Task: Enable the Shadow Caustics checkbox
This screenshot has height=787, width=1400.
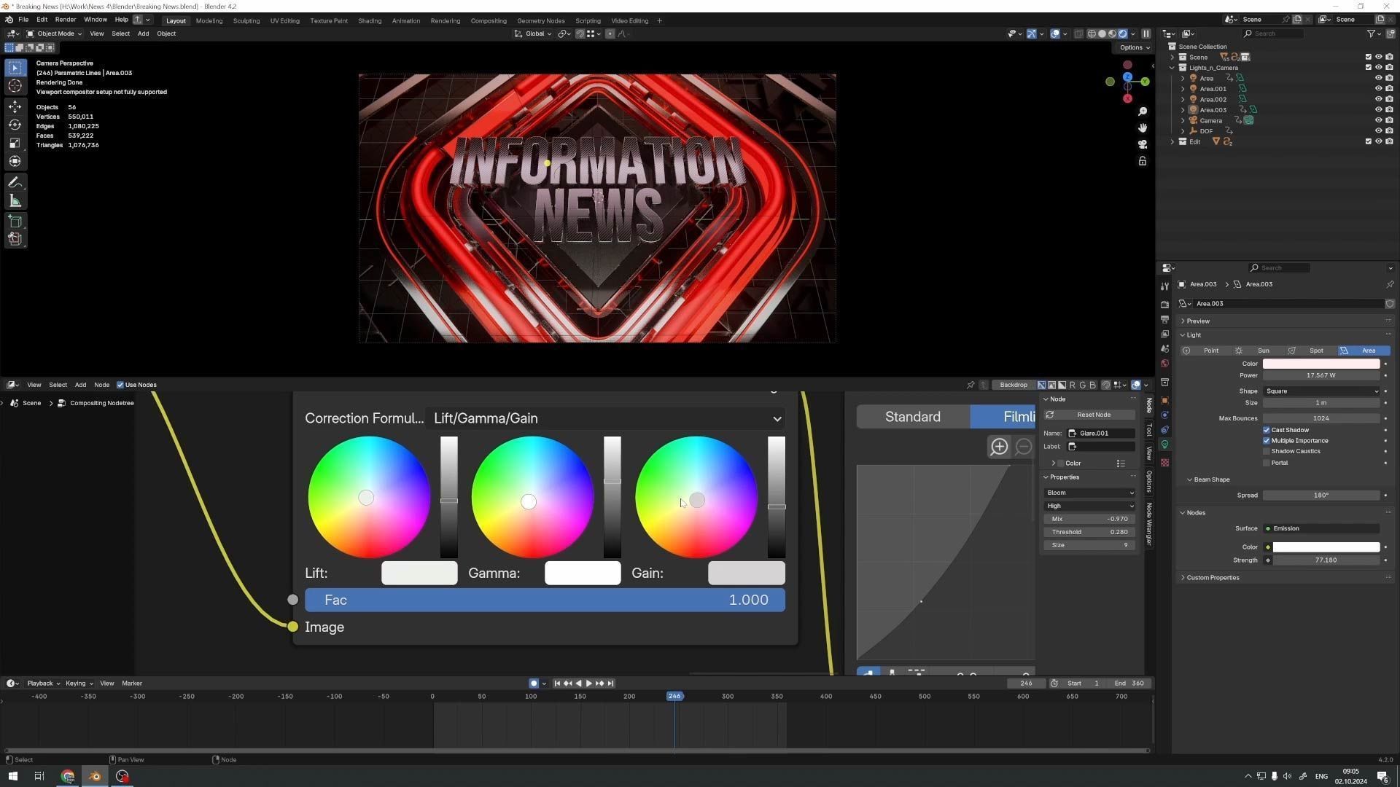Action: [x=1267, y=451]
